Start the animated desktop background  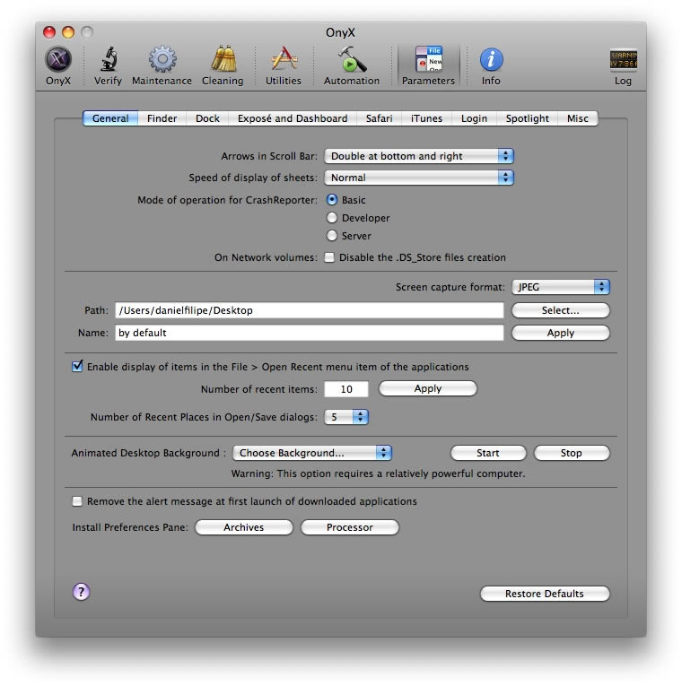pyautogui.click(x=488, y=453)
